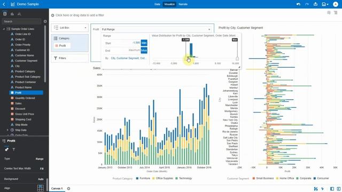Click the Min button for Start

(x=144, y=43)
